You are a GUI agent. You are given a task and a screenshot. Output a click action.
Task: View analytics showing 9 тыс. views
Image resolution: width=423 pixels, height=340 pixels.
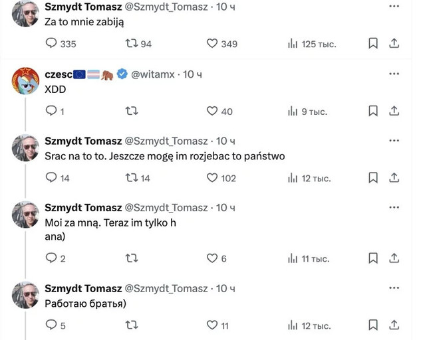(307, 112)
